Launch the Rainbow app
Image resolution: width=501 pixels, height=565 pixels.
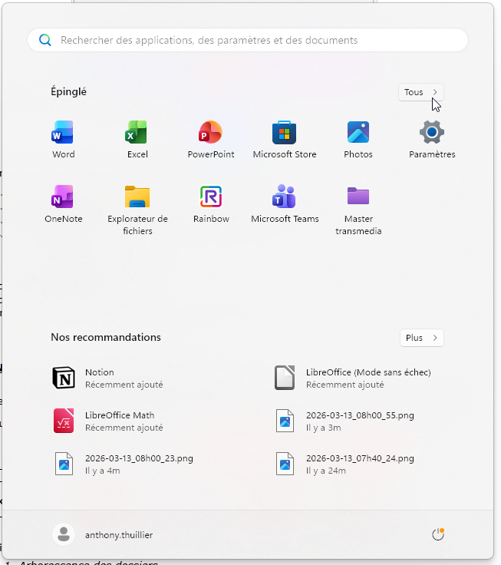click(211, 204)
